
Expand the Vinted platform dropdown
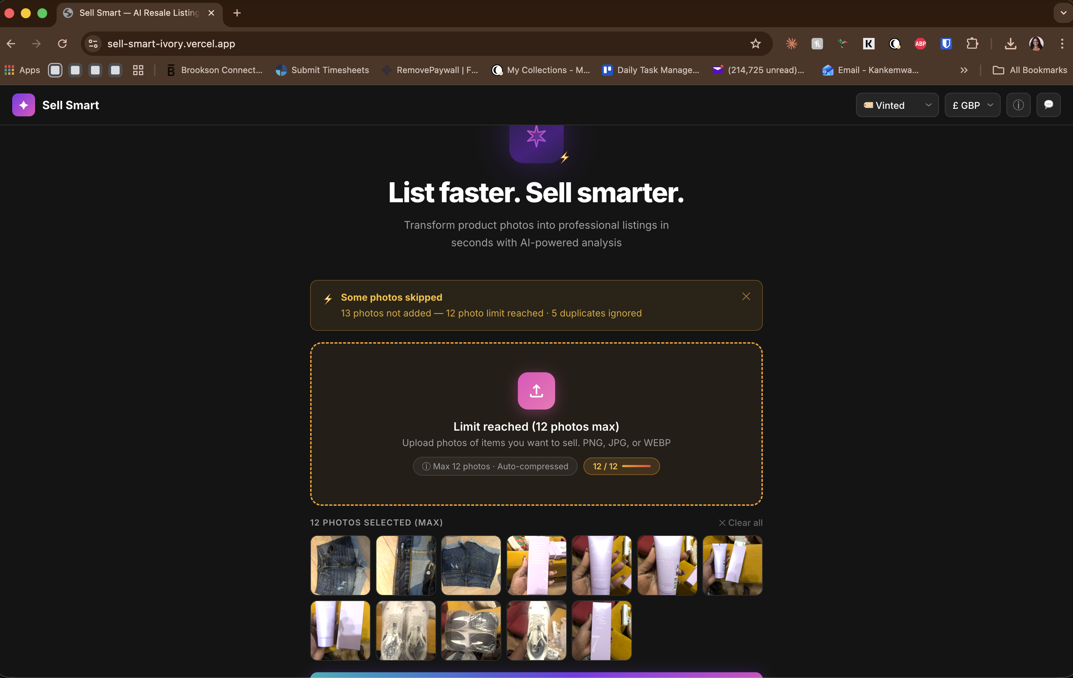[897, 105]
